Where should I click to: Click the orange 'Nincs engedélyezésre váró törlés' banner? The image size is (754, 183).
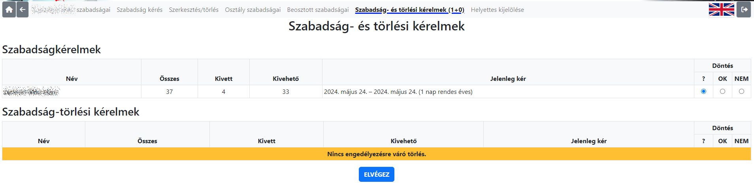[377, 154]
